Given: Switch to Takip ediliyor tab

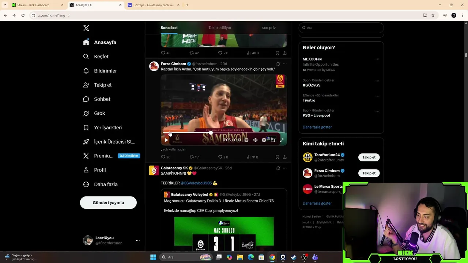Looking at the screenshot, I should (220, 28).
